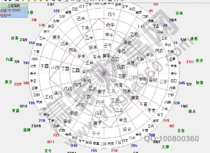Image resolution: width=210 pixels, height=153 pixels.
Task: Select the 辛酉 cell on the wheel
Action: tap(44, 66)
